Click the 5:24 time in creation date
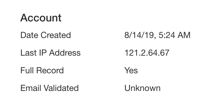The height and width of the screenshot is (107, 216). point(167,35)
